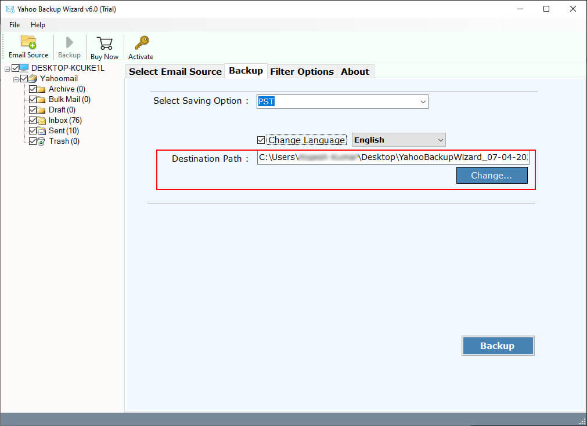Click the window resize grip corner
Viewport: 587px width, 426px height.
[x=582, y=420]
